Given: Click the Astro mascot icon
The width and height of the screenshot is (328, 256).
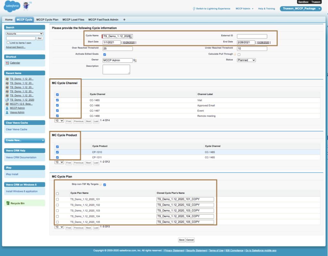Looking at the screenshot, I should point(26,6).
